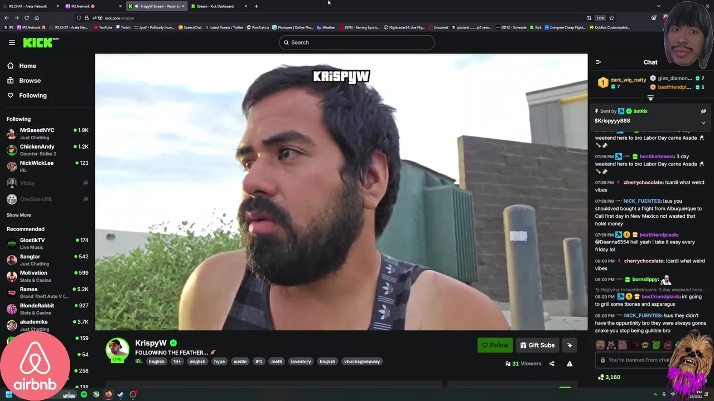Close the KrispyW Stream tab
714x401 pixels.
(x=183, y=6)
